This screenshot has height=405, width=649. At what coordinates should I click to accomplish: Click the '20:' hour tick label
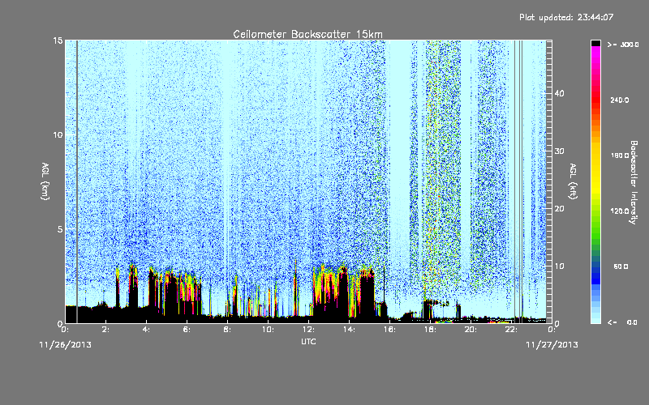tap(471, 330)
